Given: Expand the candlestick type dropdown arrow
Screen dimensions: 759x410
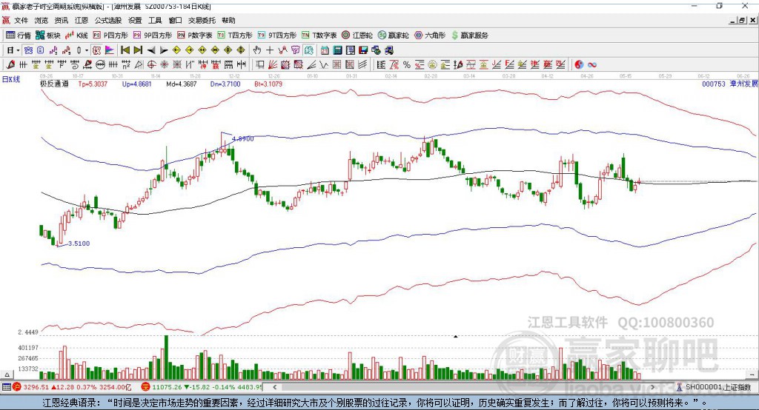Looking at the screenshot, I should pos(87,50).
